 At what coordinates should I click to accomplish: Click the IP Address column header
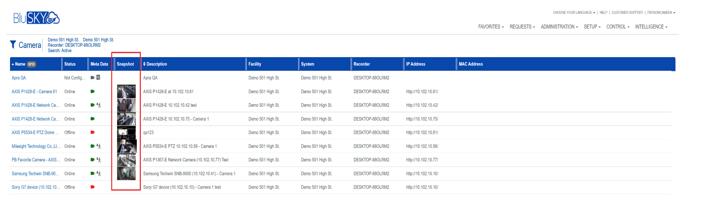click(x=416, y=64)
